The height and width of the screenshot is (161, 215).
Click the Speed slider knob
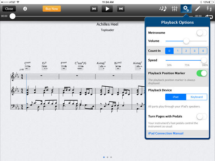(204, 60)
